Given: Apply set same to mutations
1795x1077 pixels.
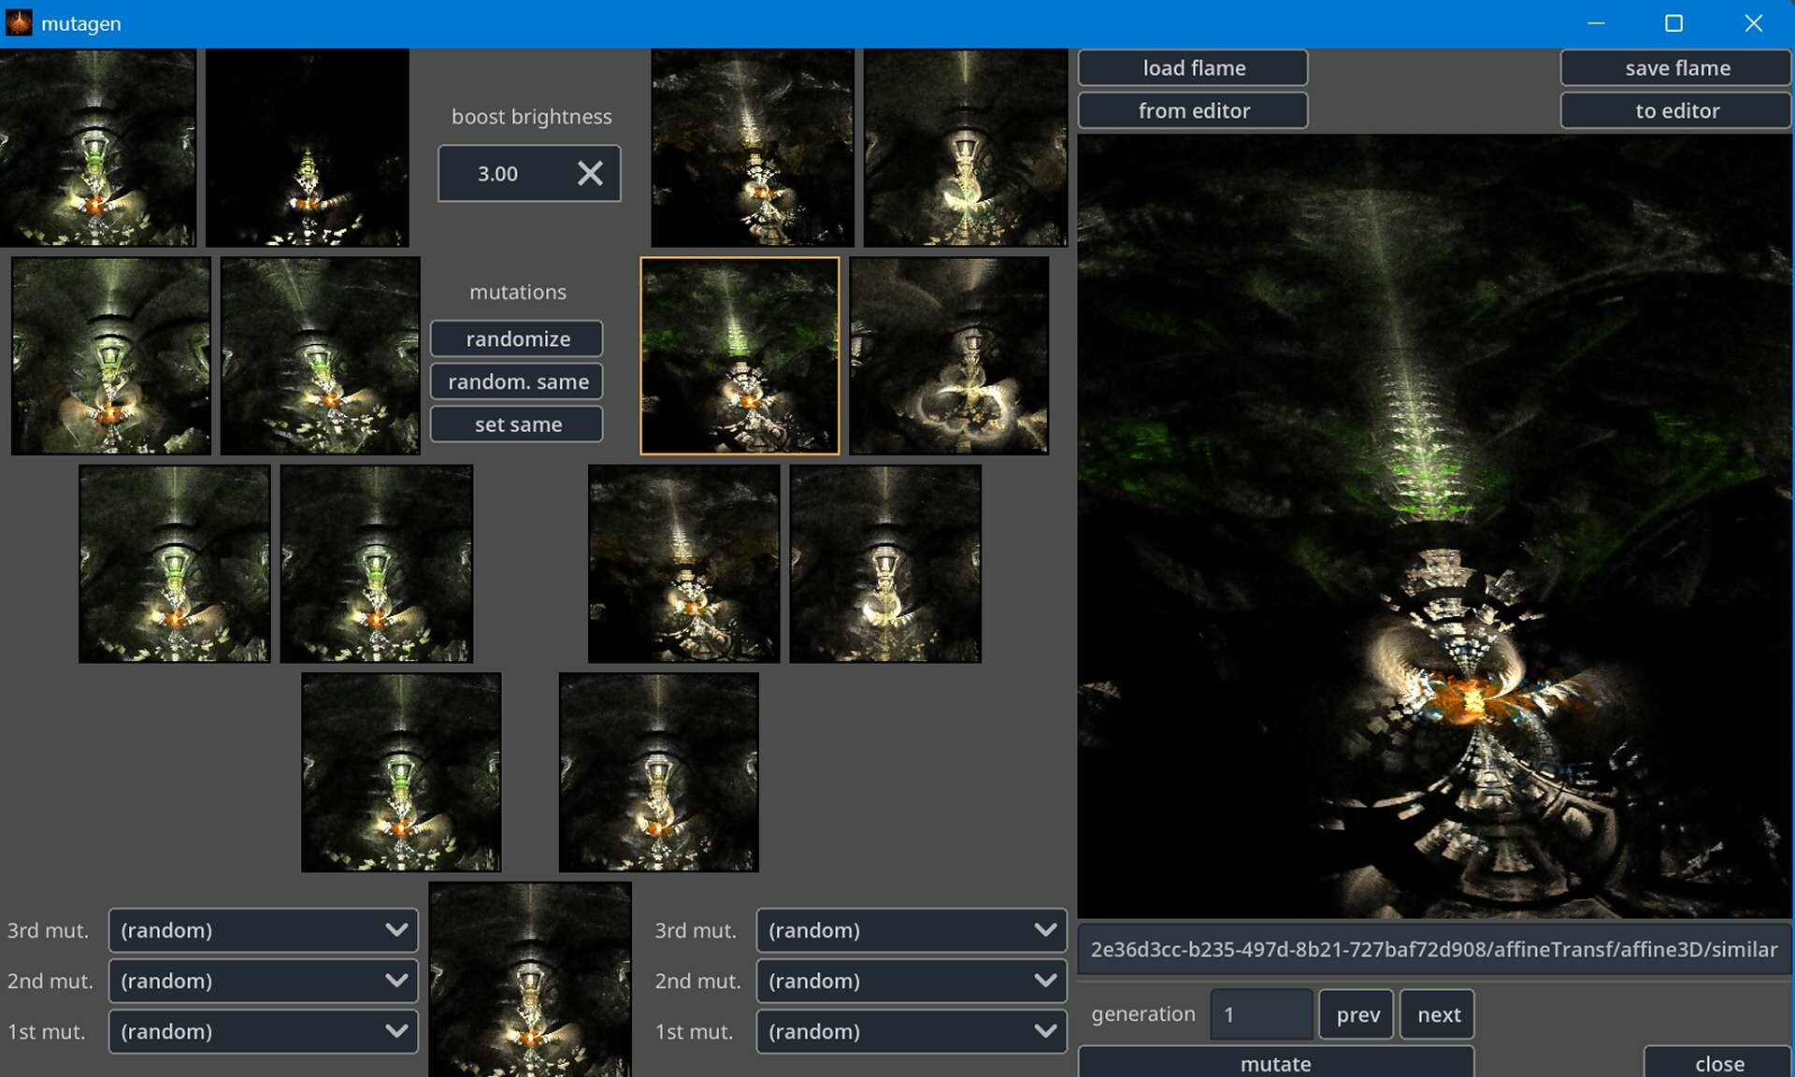Looking at the screenshot, I should pyautogui.click(x=516, y=424).
